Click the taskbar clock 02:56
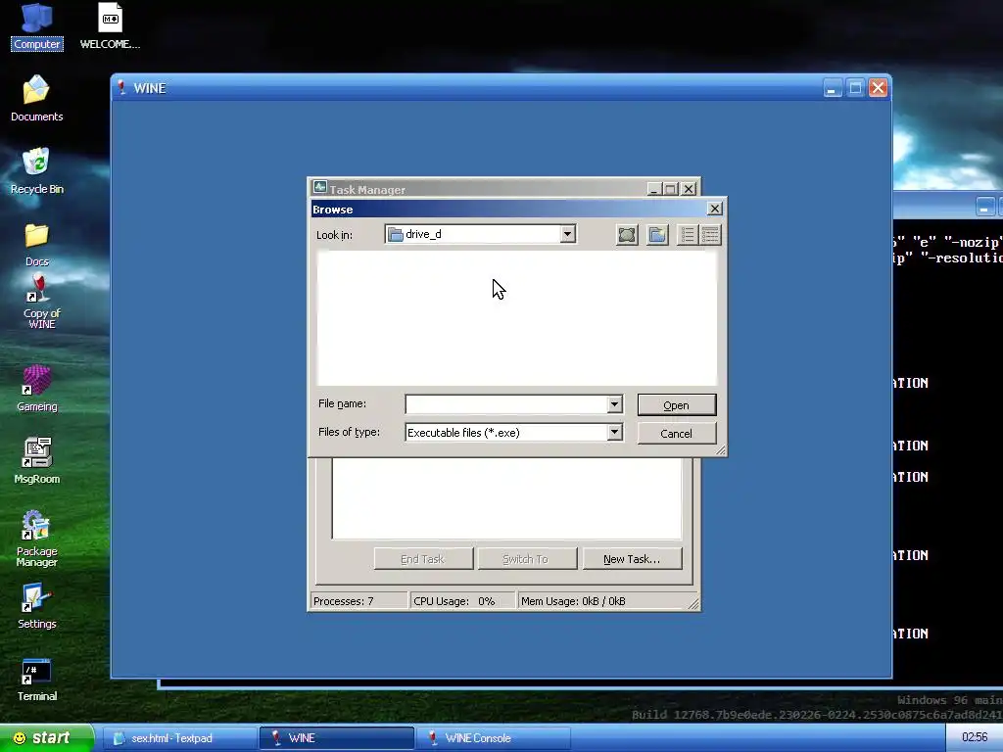 (x=975, y=738)
